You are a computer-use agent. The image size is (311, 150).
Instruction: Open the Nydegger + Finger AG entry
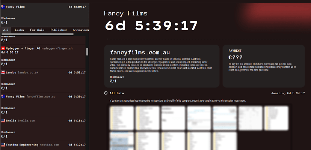[x=43, y=57]
